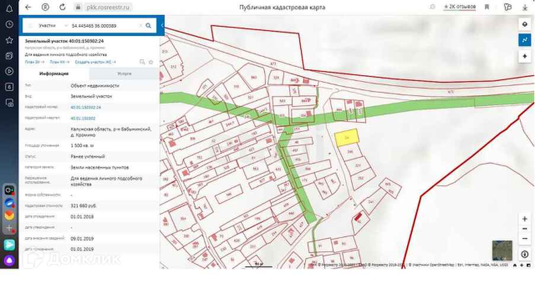The height and width of the screenshot is (284, 535).
Task: Open the map layers control button
Action: click(525, 24)
